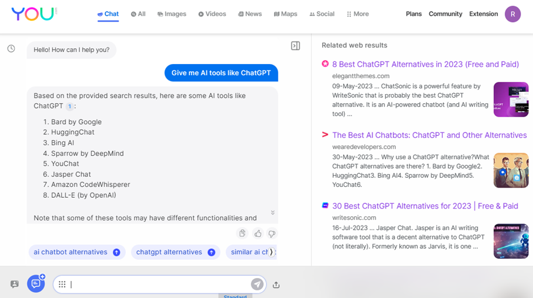Start a new chat with blue button
533x298 pixels.
point(36,284)
